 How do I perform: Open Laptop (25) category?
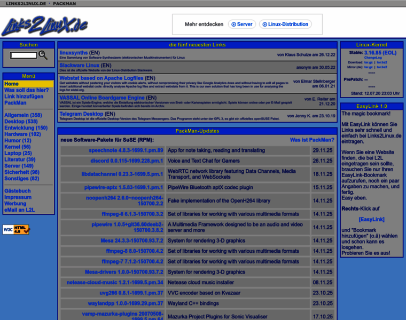point(18,153)
